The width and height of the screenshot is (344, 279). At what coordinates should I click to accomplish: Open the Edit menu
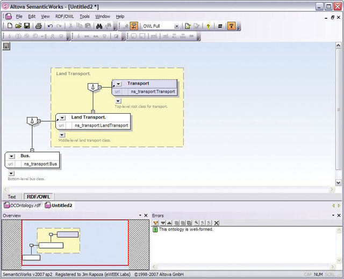pos(32,17)
